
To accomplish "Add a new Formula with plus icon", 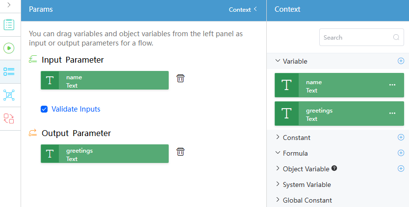I will (401, 153).
